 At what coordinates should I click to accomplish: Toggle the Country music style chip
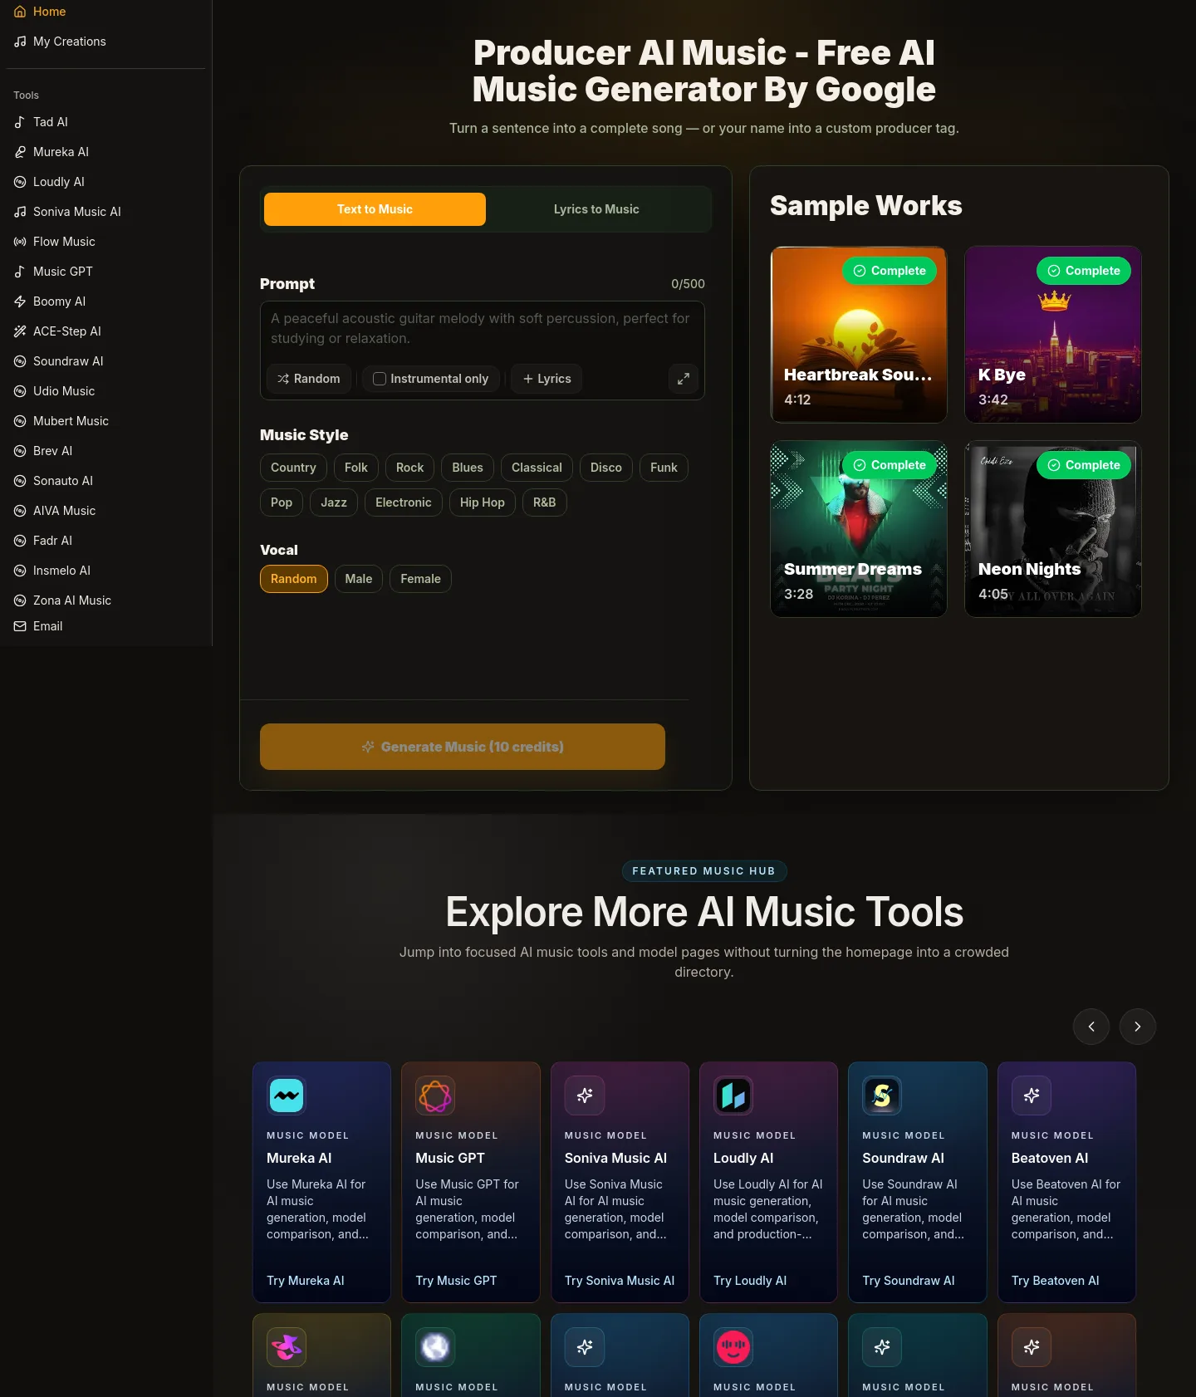[x=293, y=468]
